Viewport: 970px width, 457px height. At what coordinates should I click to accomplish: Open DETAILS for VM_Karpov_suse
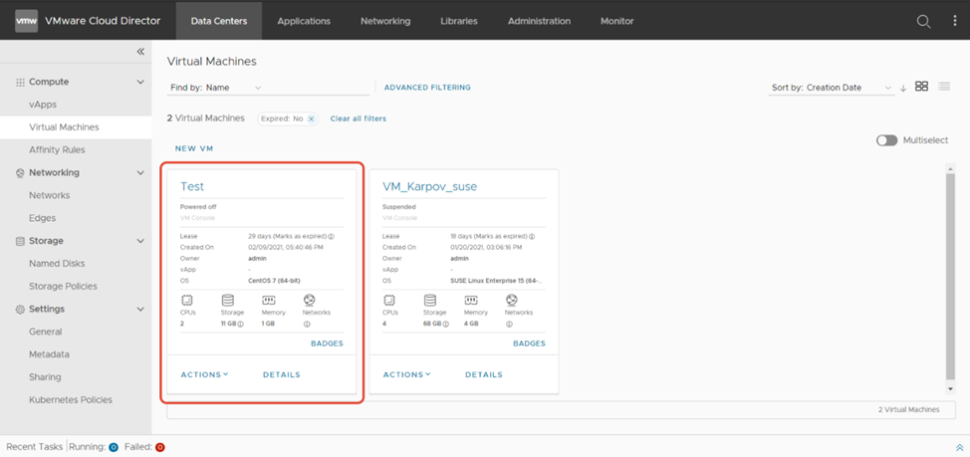[x=483, y=374]
